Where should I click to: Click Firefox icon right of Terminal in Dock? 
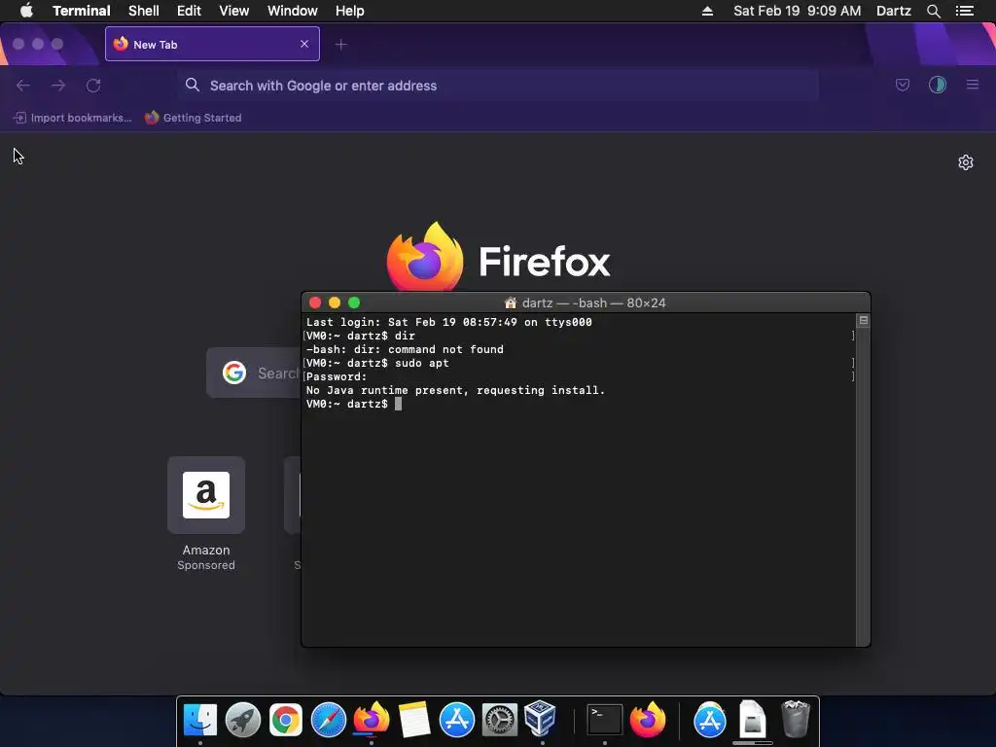point(647,719)
